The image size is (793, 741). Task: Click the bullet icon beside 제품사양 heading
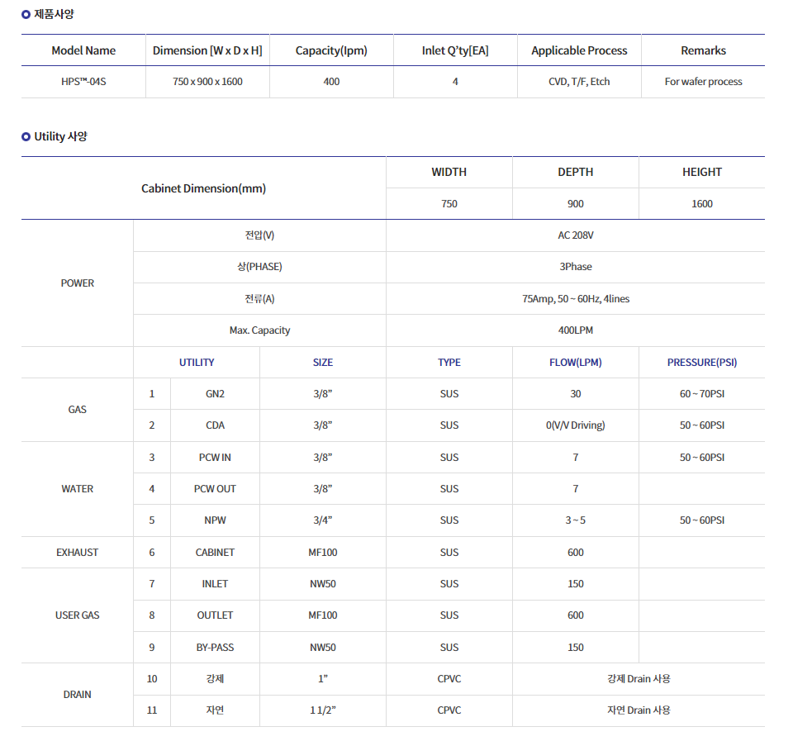26,15
